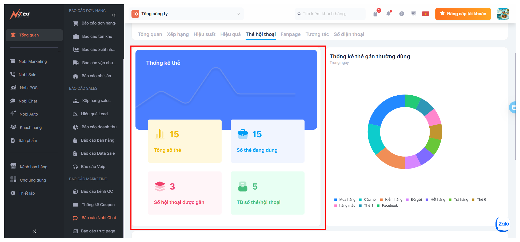Toggle Kiểm hàng legend item
The image size is (520, 242).
click(391, 200)
